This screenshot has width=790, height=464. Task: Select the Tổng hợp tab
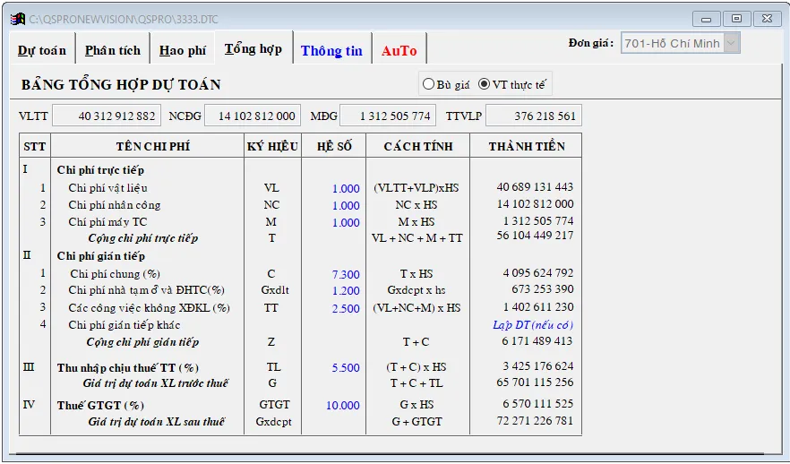(x=253, y=48)
